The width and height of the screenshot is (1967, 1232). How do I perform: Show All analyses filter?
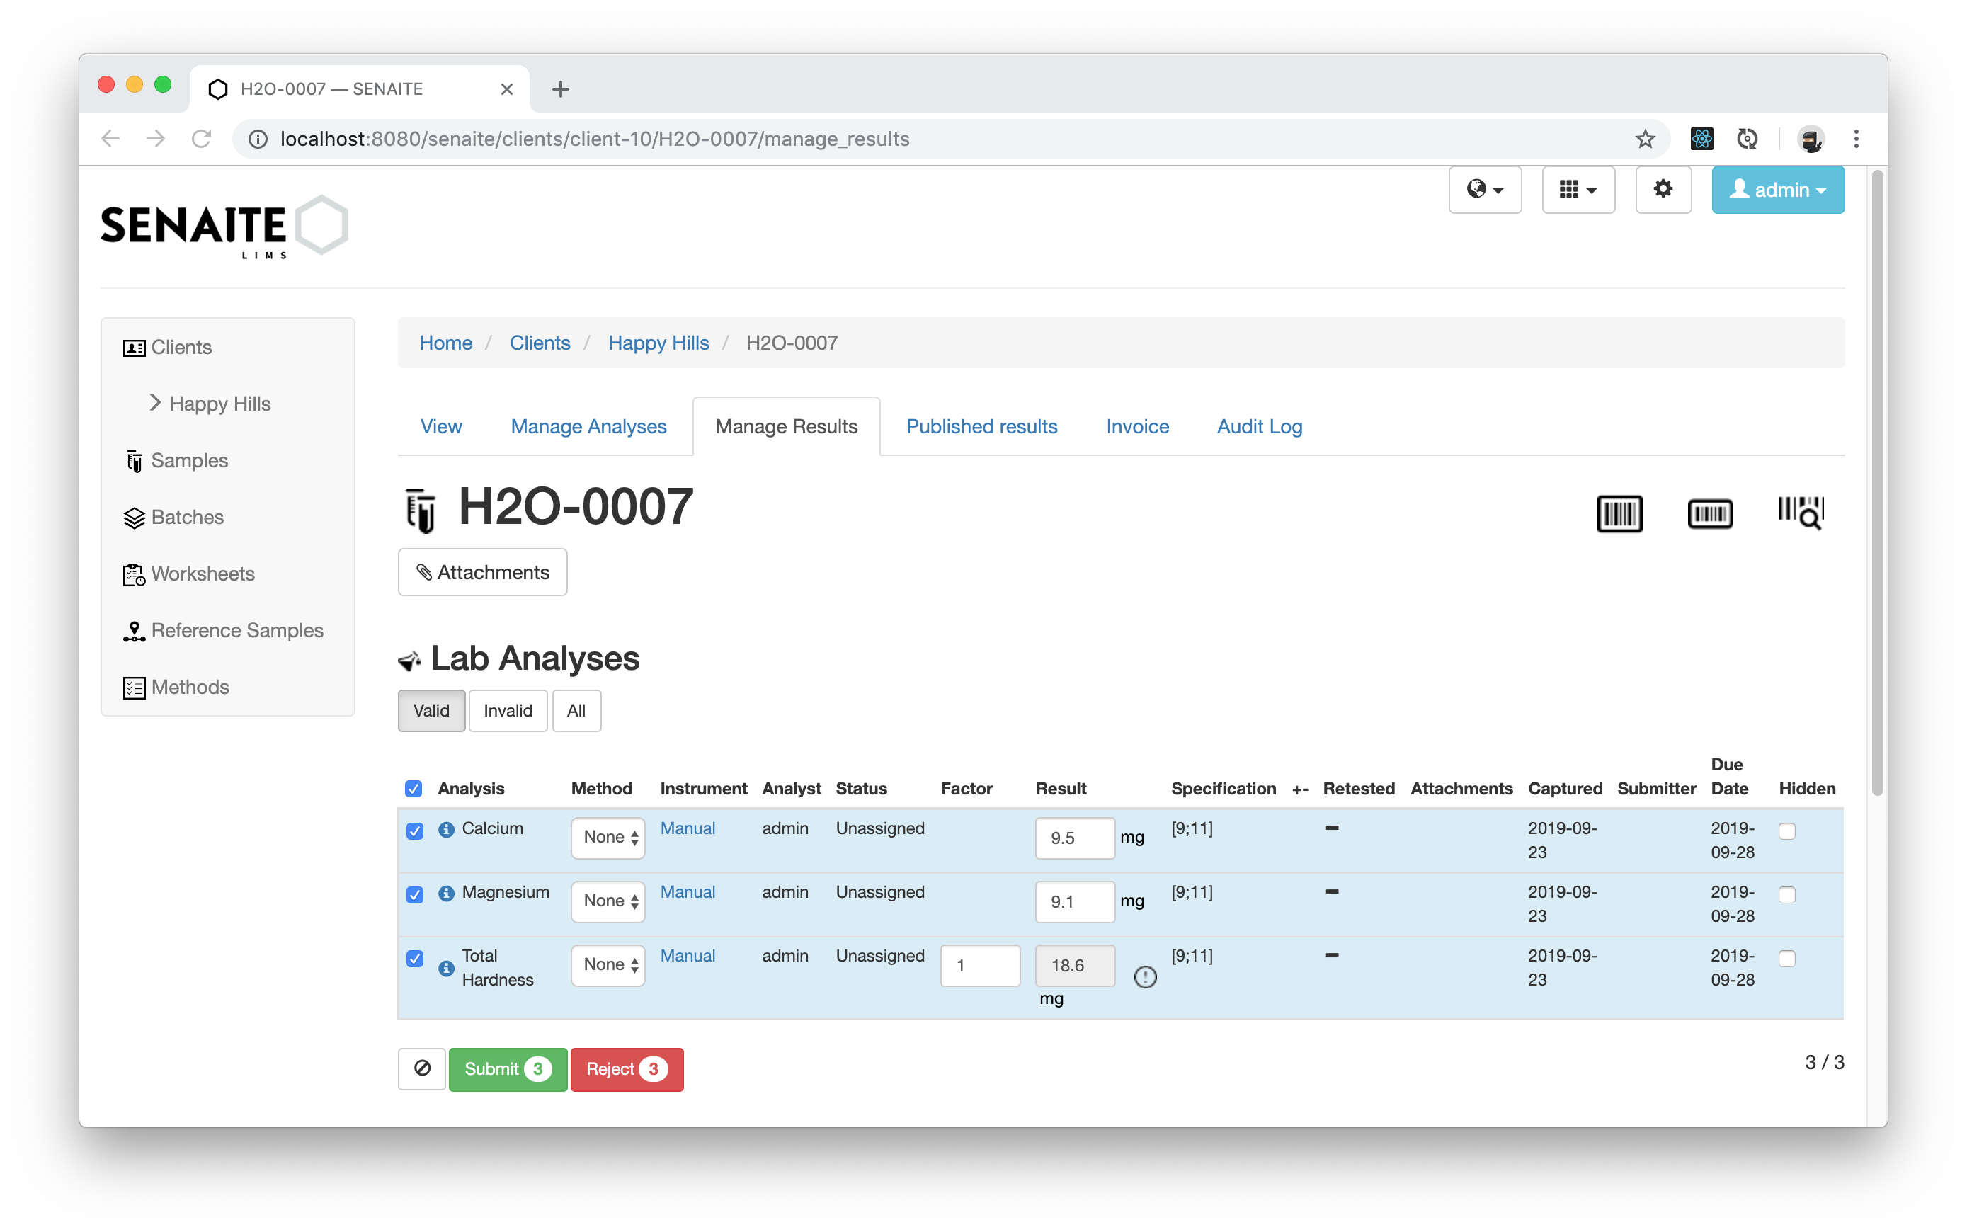576,710
